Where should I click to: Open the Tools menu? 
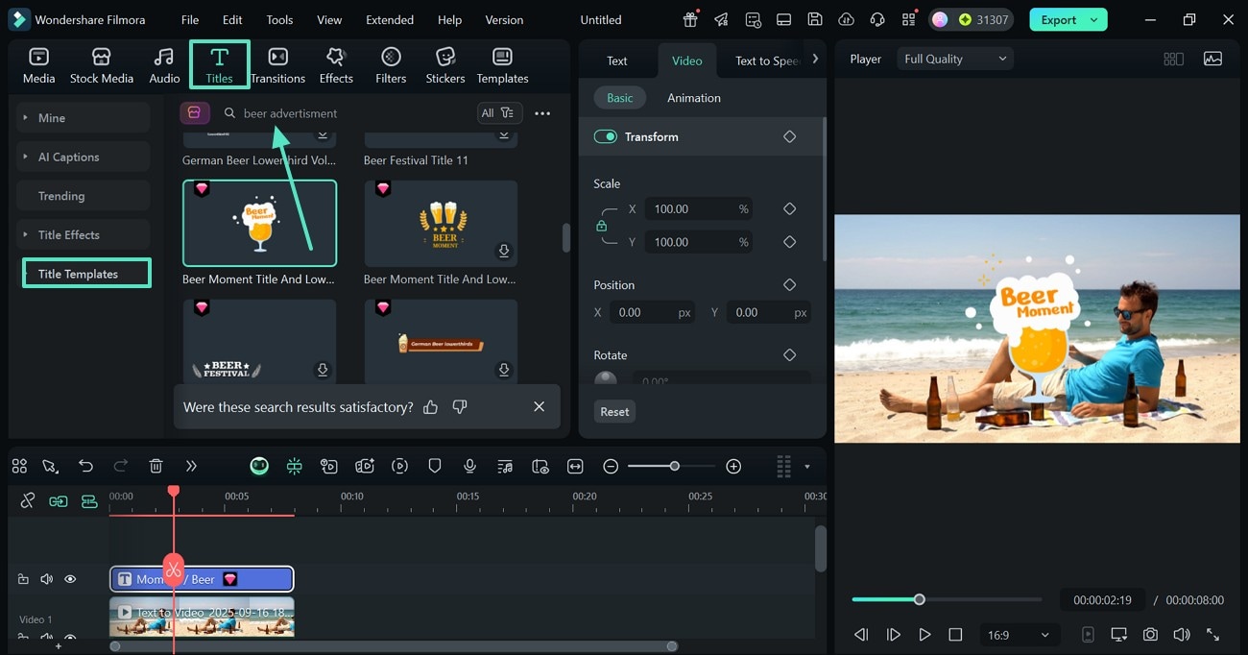coord(279,19)
